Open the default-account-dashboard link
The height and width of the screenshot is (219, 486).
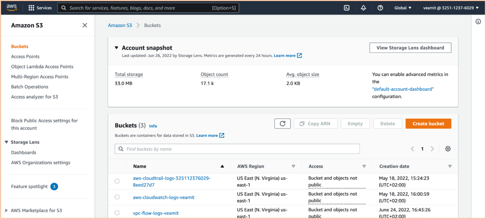pyautogui.click(x=403, y=89)
